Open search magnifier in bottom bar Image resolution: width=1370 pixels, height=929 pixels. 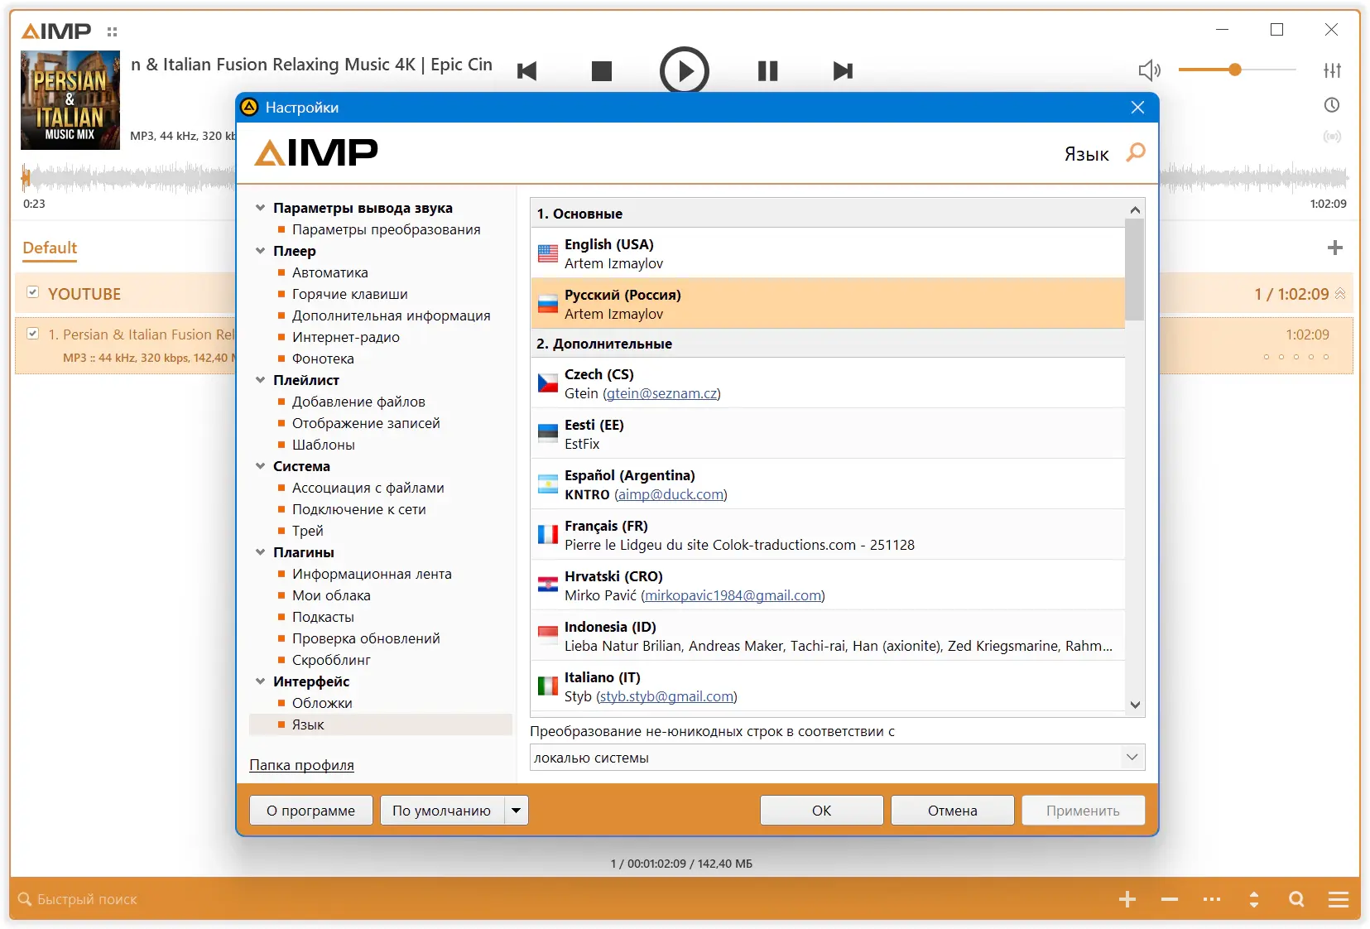(x=1296, y=899)
